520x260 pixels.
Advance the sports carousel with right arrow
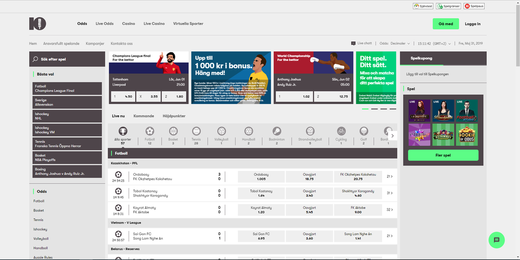393,136
